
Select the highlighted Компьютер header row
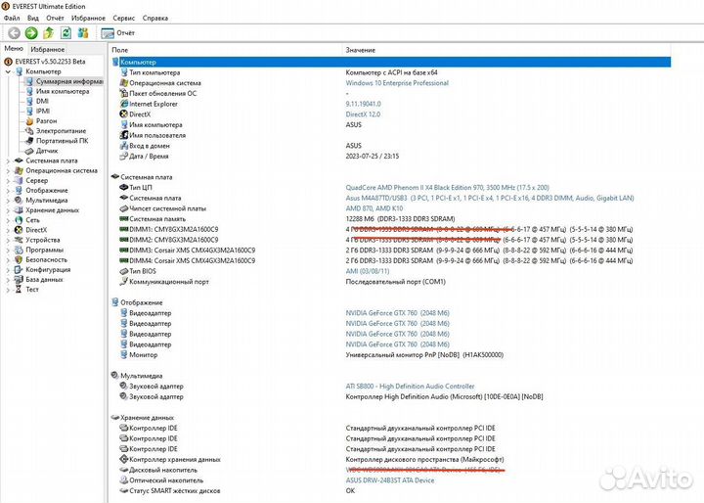(x=390, y=62)
